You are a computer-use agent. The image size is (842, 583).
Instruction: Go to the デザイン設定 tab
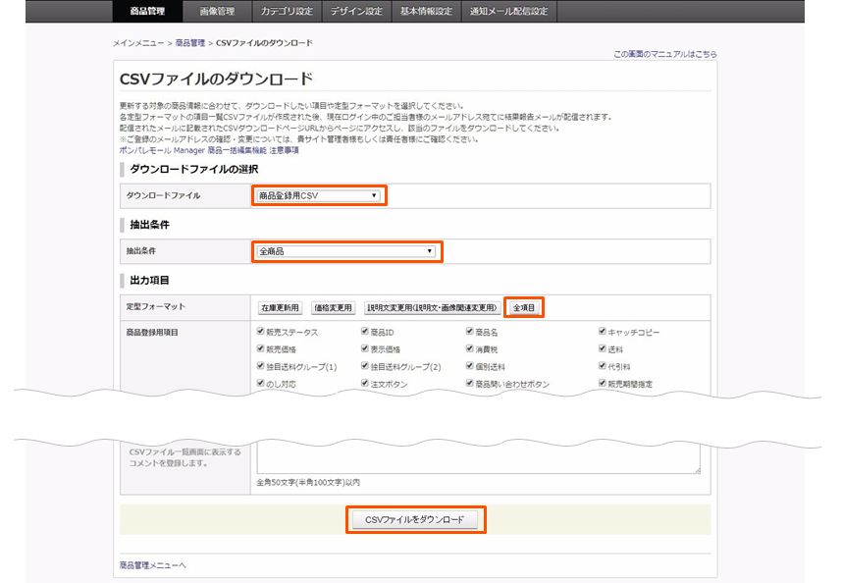(x=356, y=11)
